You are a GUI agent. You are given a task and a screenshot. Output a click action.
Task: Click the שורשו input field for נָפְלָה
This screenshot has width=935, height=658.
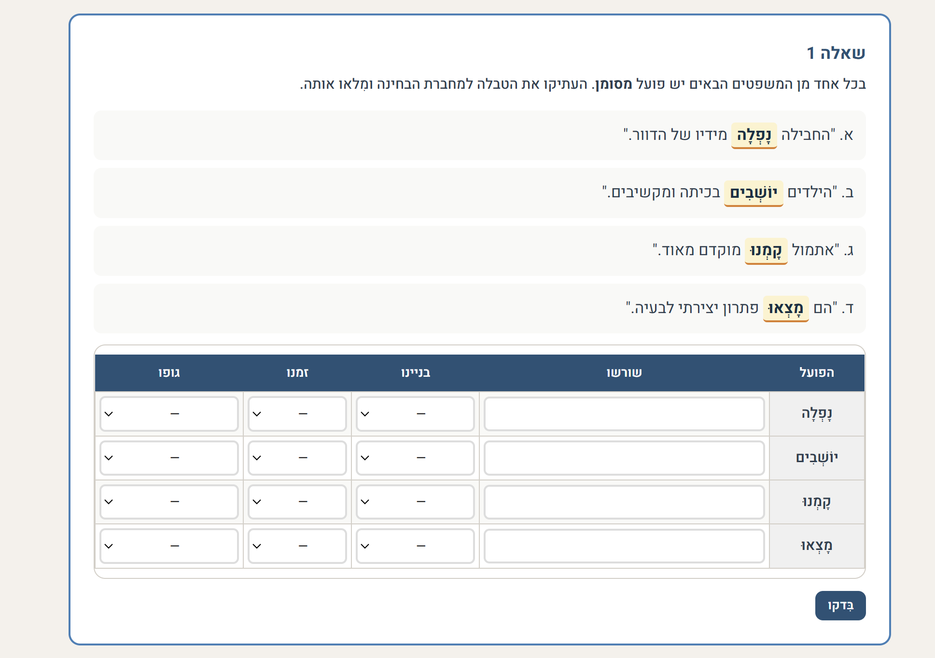coord(624,414)
